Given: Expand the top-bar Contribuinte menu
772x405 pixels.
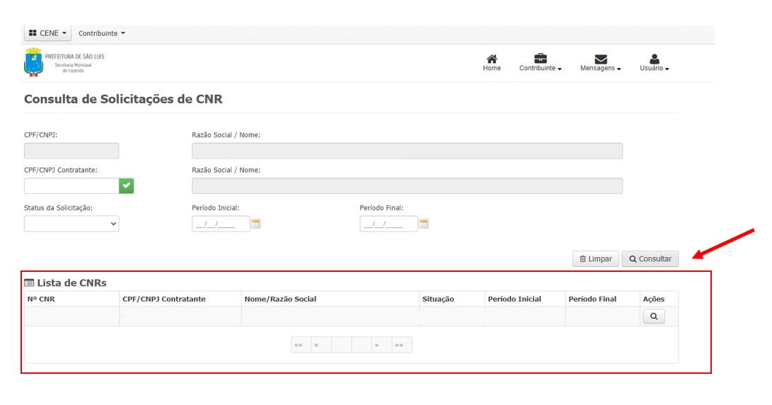Looking at the screenshot, I should (x=101, y=33).
